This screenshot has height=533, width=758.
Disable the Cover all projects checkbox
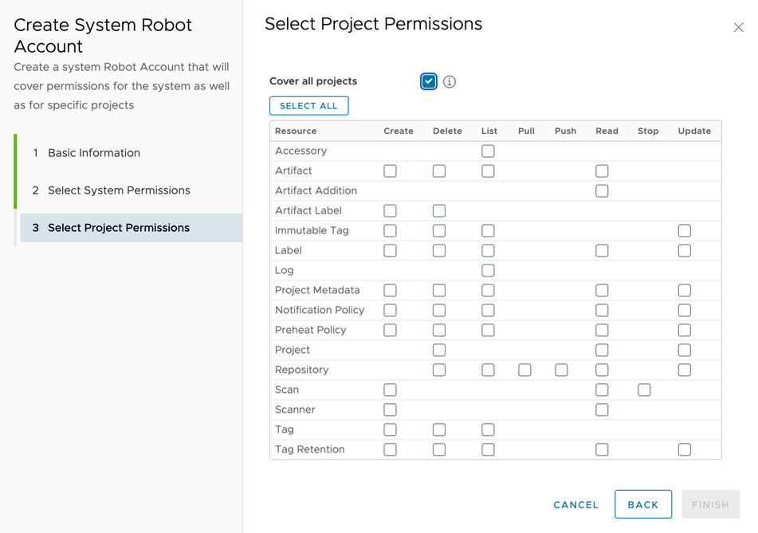(x=428, y=81)
